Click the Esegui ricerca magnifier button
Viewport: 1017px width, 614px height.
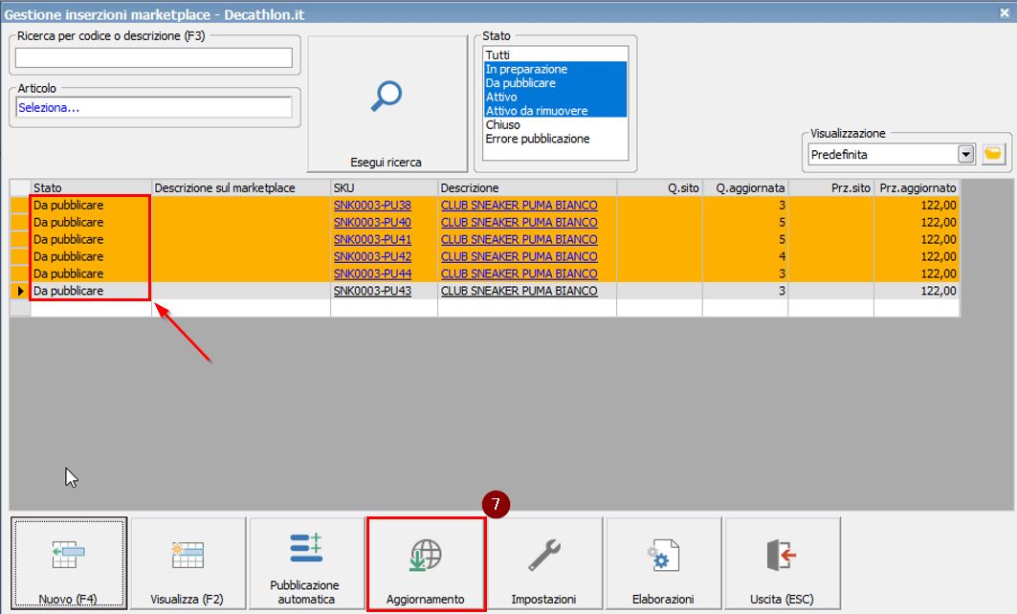click(387, 103)
